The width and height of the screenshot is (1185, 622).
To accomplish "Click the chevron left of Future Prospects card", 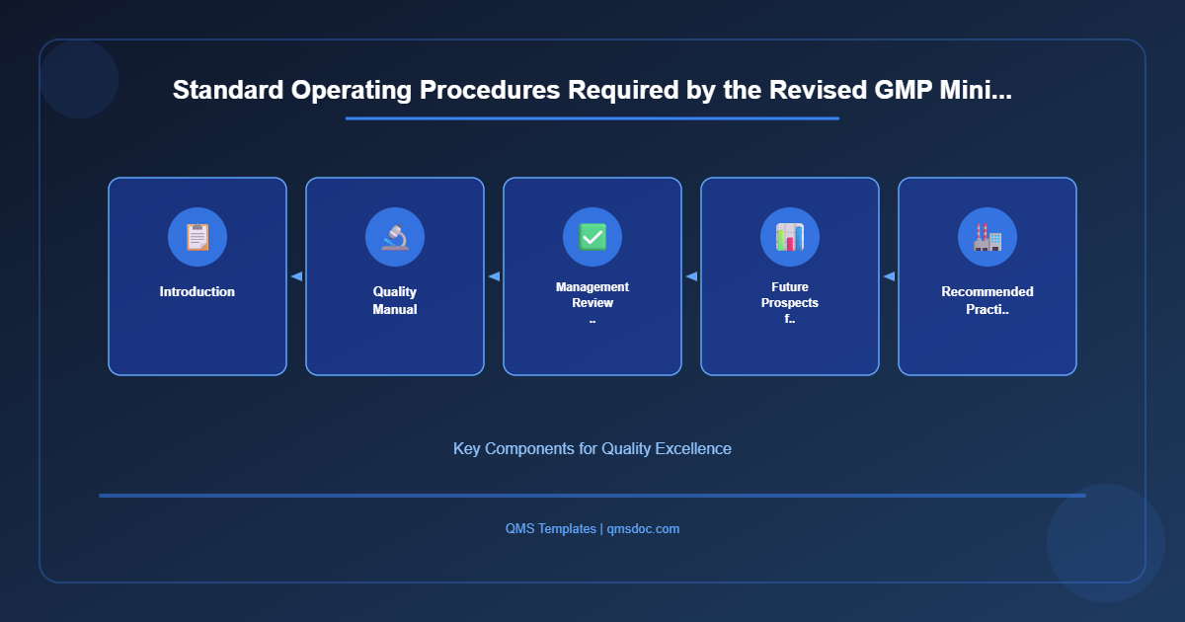I will [691, 276].
